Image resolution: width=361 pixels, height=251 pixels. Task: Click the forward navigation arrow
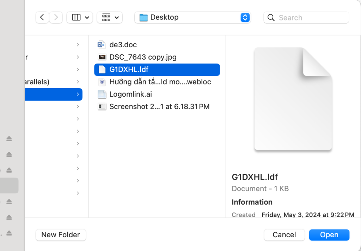pyautogui.click(x=56, y=17)
